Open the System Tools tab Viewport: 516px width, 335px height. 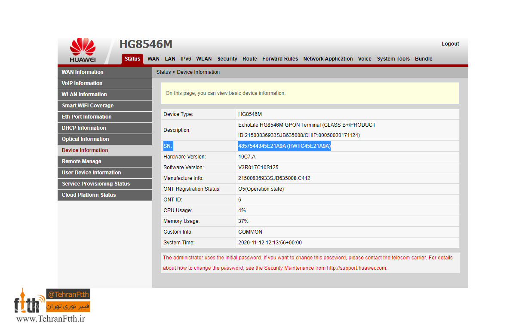point(393,59)
